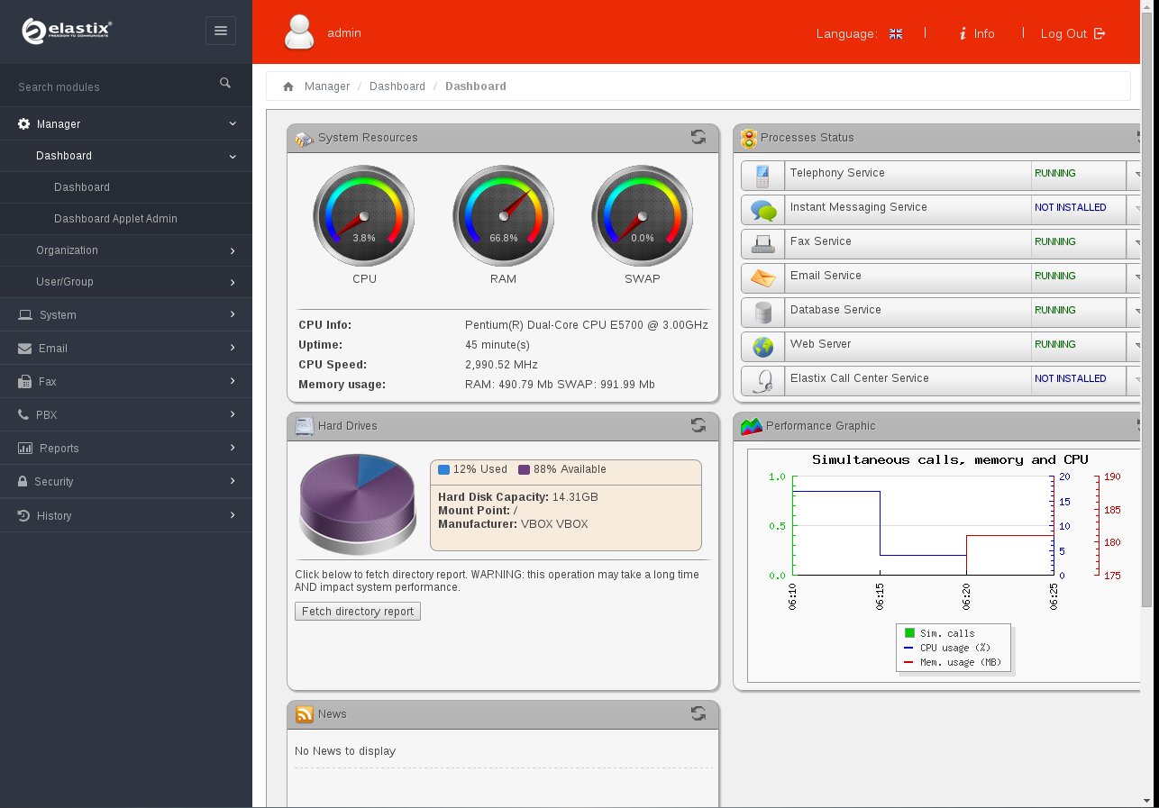
Task: Open the Reports menu in the sidebar
Action: pos(126,449)
